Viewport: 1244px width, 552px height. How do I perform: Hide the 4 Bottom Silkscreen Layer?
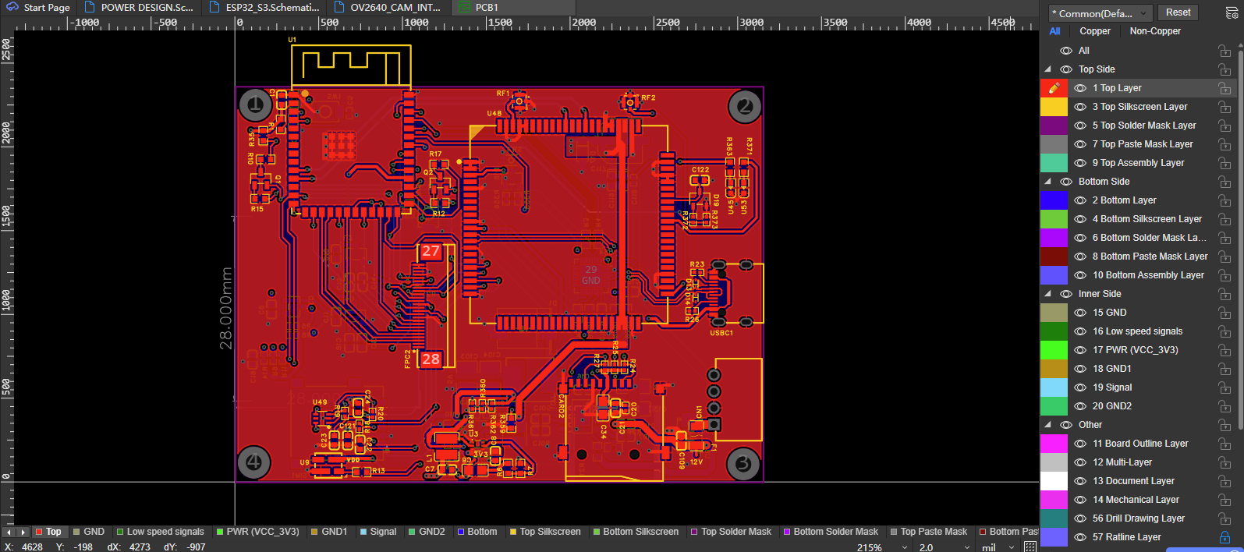[x=1080, y=219]
